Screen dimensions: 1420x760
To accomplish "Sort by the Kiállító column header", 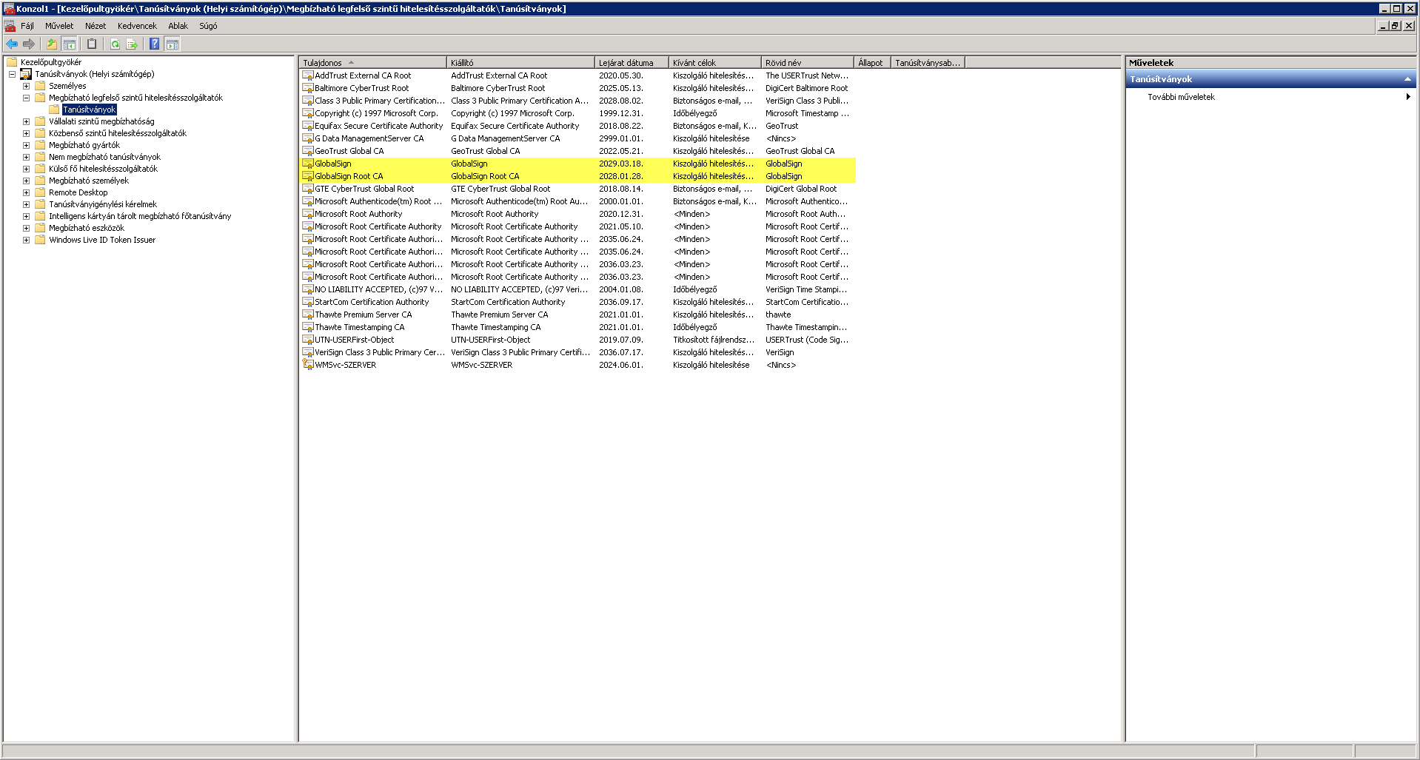I will pyautogui.click(x=520, y=63).
